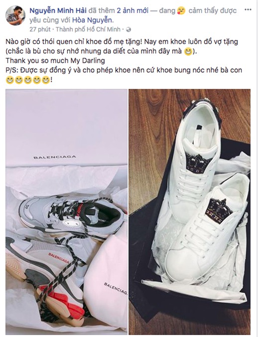This screenshot has width=258, height=337.
Task: Click the Balenciaga label on the box lid
Action: pos(55,158)
